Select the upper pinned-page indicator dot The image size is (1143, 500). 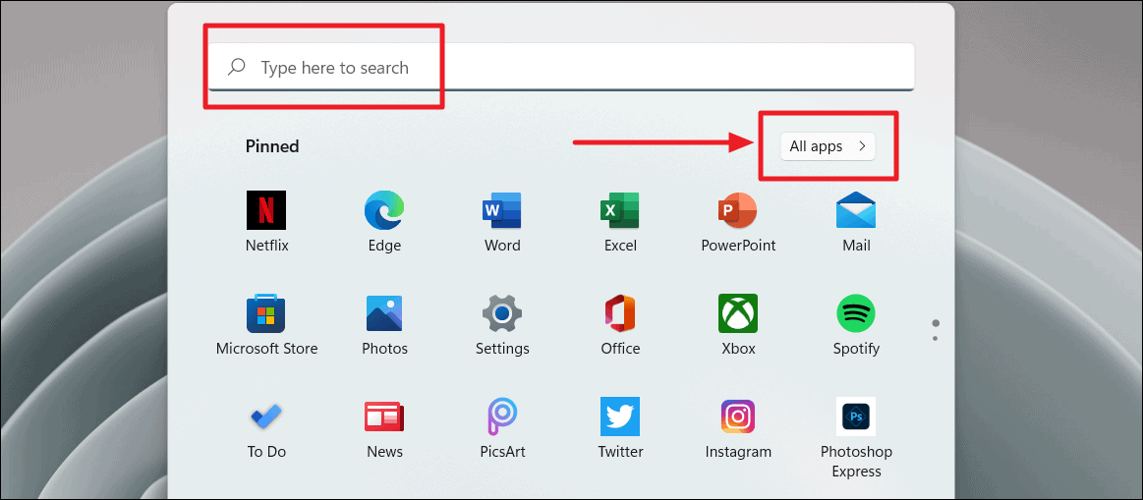tap(936, 323)
